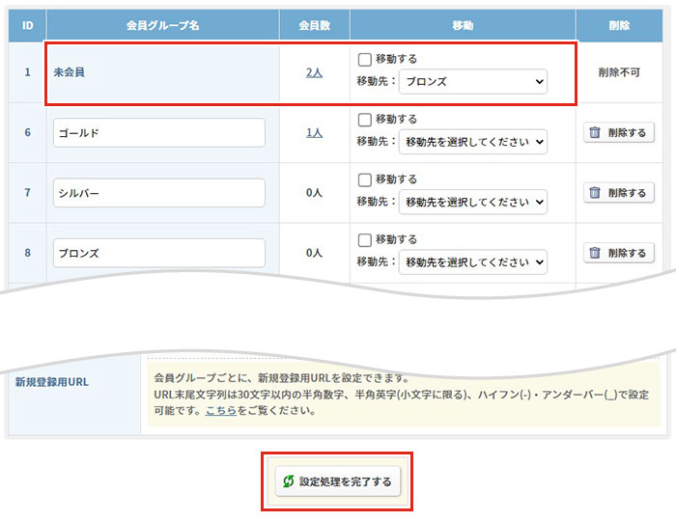This screenshot has width=676, height=522.
Task: Check 移動する checkbox in 未会員 row
Action: [365, 60]
